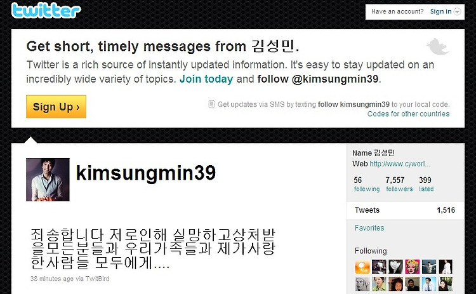View the 7,557 followers list
The width and height of the screenshot is (476, 294).
pos(399,184)
